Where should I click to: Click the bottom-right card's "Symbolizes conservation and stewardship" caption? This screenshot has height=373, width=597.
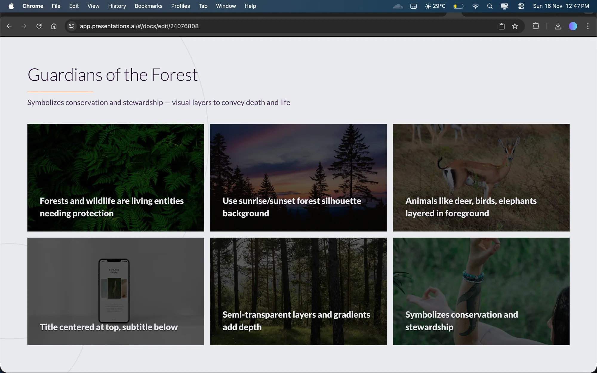[461, 321]
